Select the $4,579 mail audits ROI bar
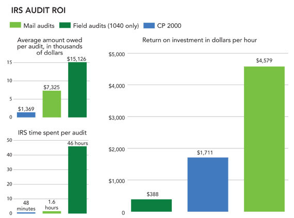Screen dimensions: 294x218 tap(264, 139)
